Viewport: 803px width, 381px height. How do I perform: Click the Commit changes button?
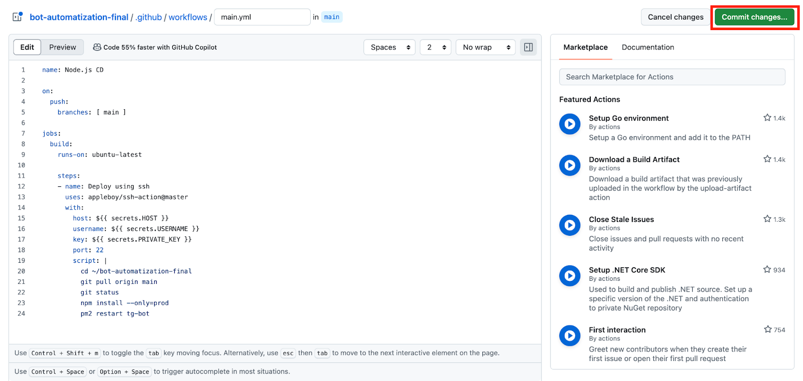click(754, 17)
